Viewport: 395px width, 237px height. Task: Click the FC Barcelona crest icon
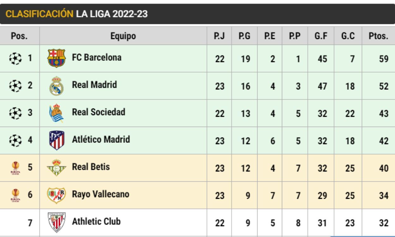pyautogui.click(x=56, y=58)
